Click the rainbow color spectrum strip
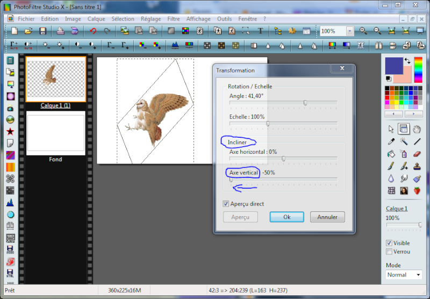 [418, 70]
